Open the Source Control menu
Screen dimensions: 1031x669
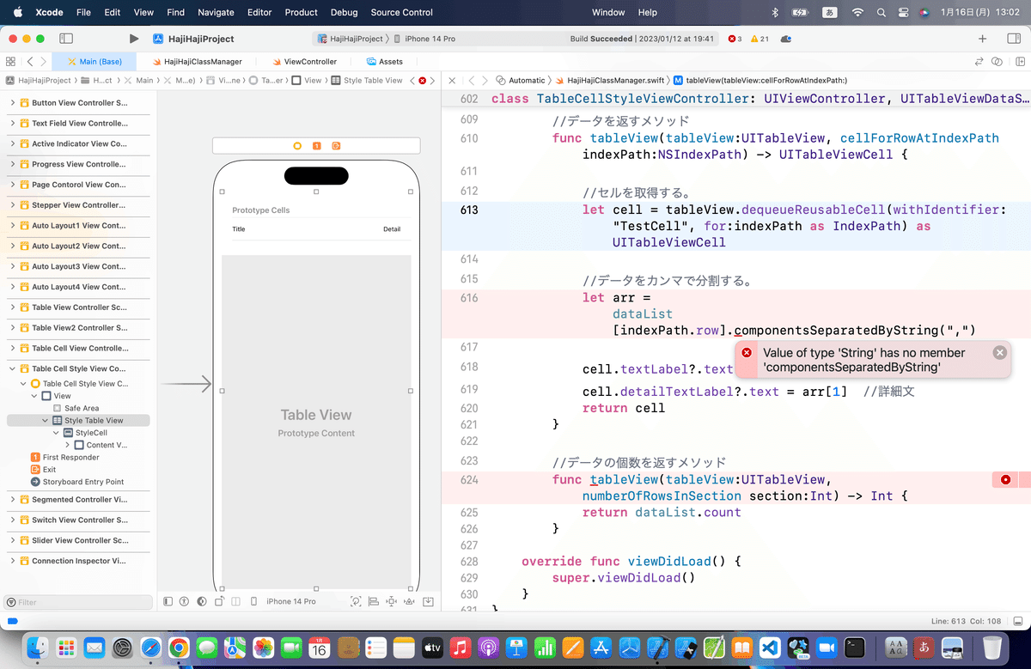coord(402,12)
